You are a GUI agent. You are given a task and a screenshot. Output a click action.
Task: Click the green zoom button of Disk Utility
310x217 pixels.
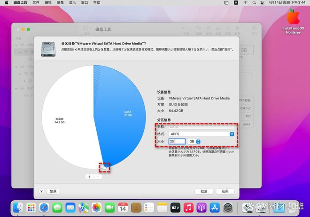(x=29, y=30)
